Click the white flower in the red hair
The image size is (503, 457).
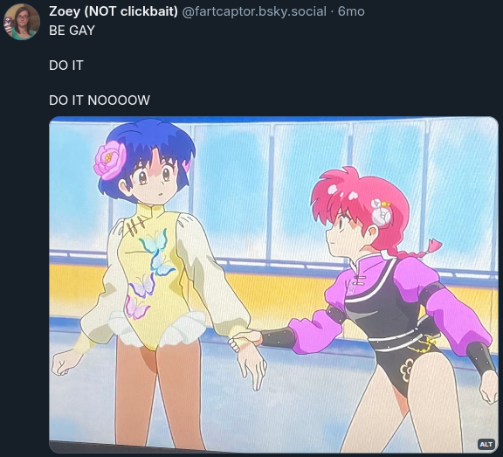click(x=381, y=213)
